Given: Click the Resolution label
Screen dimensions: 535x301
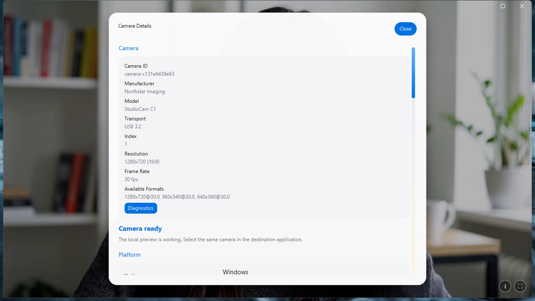Looking at the screenshot, I should [136, 154].
